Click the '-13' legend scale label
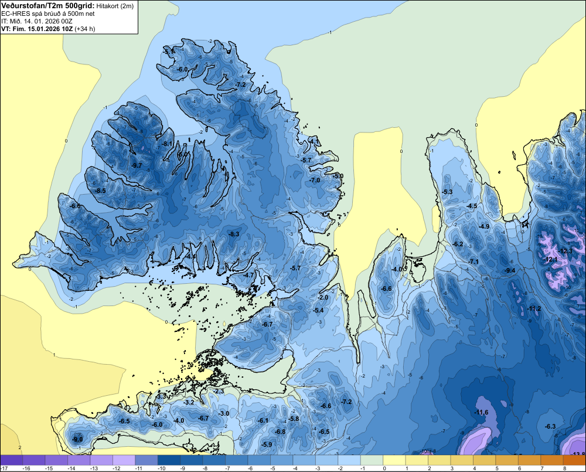 coord(94,468)
